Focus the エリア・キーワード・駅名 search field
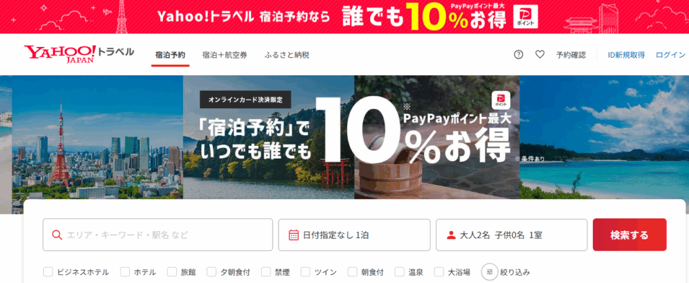Screen dimensions: 689x283 pyautogui.click(x=157, y=235)
